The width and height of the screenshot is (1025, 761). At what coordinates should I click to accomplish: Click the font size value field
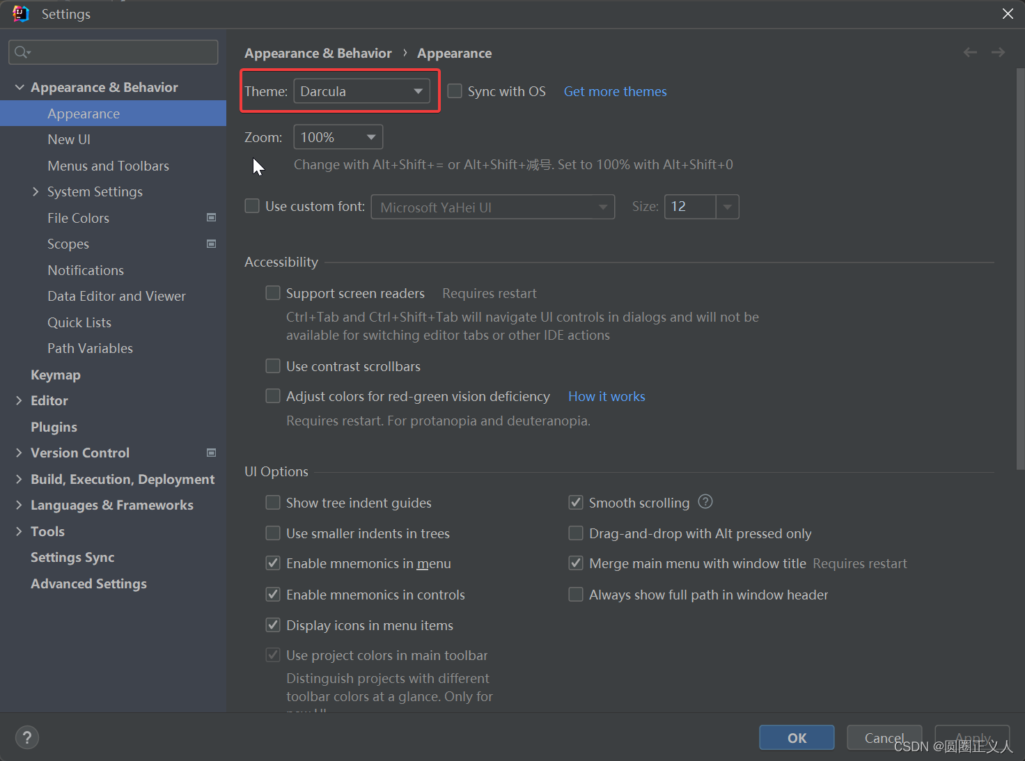(690, 207)
